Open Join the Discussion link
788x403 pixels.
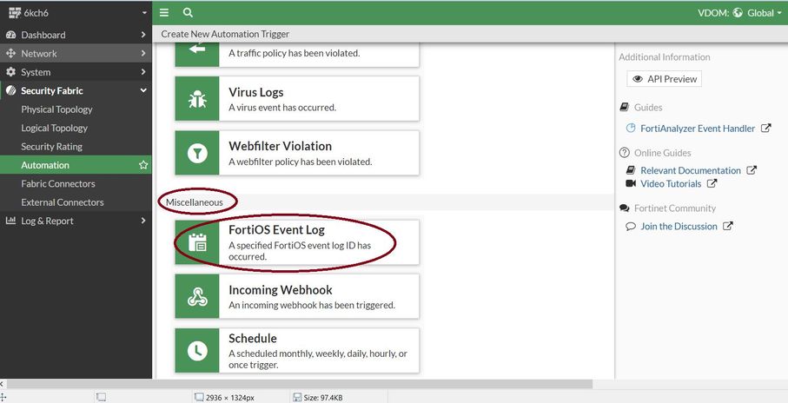click(679, 226)
